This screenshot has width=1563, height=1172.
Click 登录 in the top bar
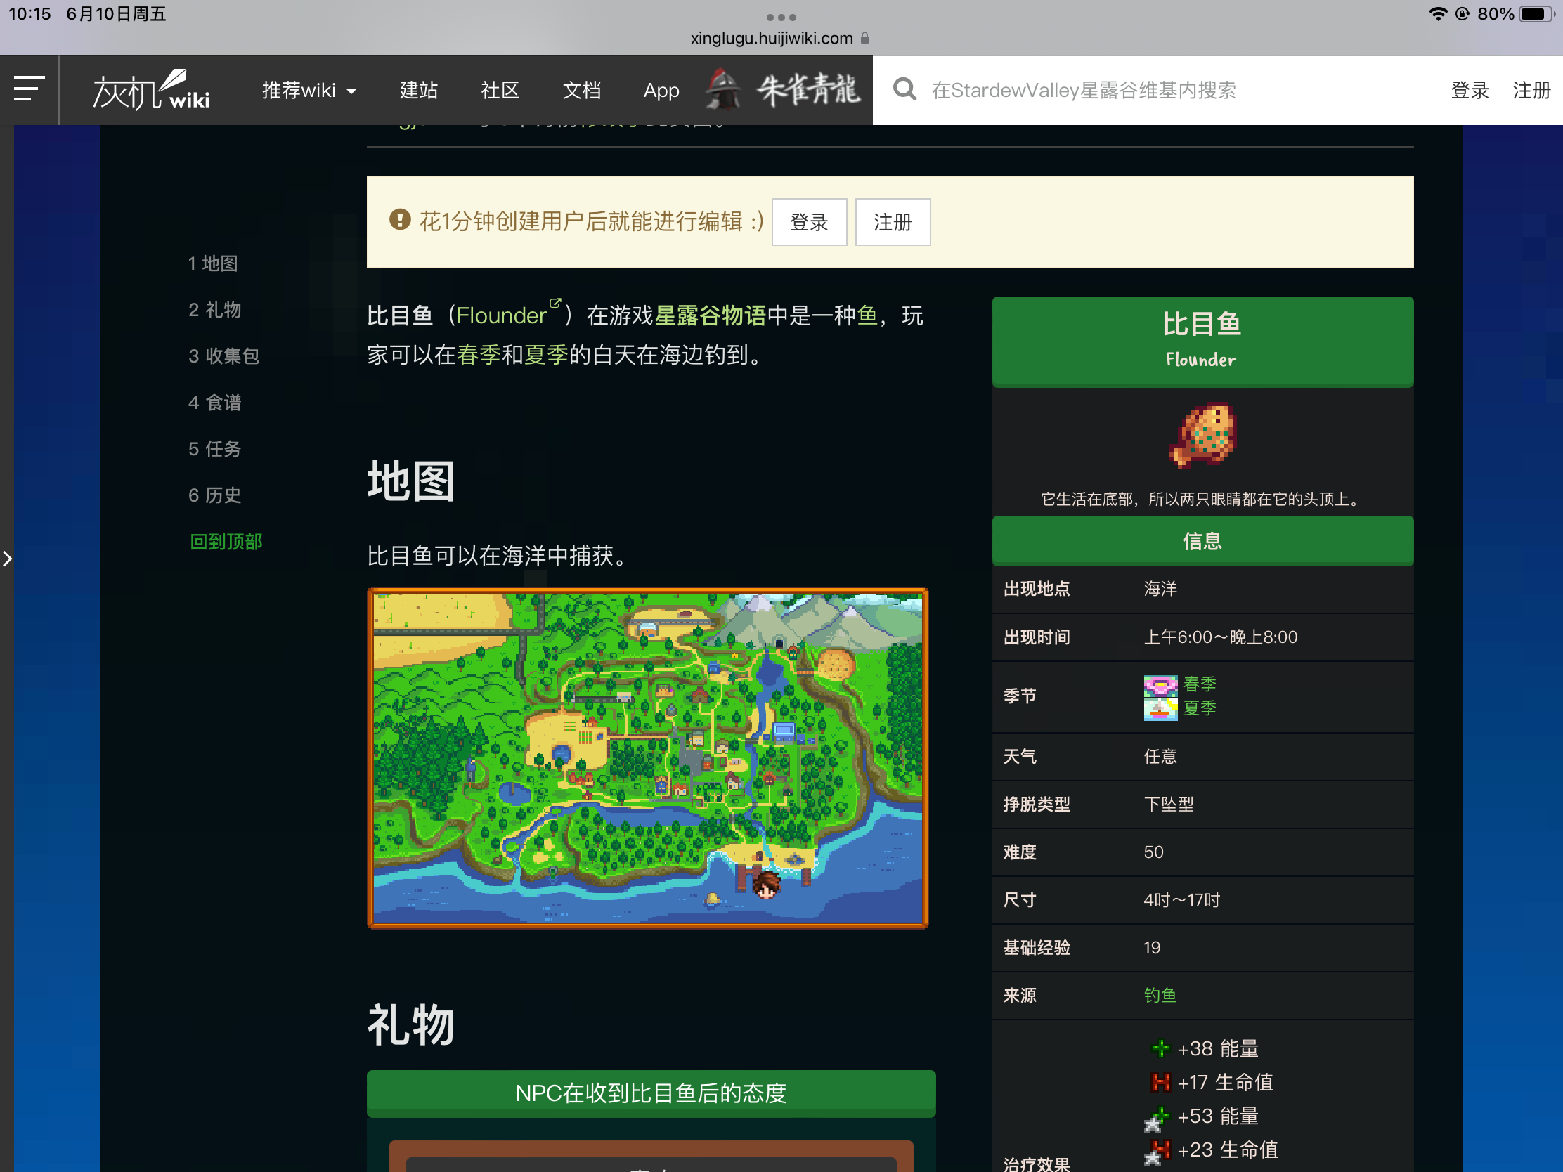click(x=1469, y=90)
